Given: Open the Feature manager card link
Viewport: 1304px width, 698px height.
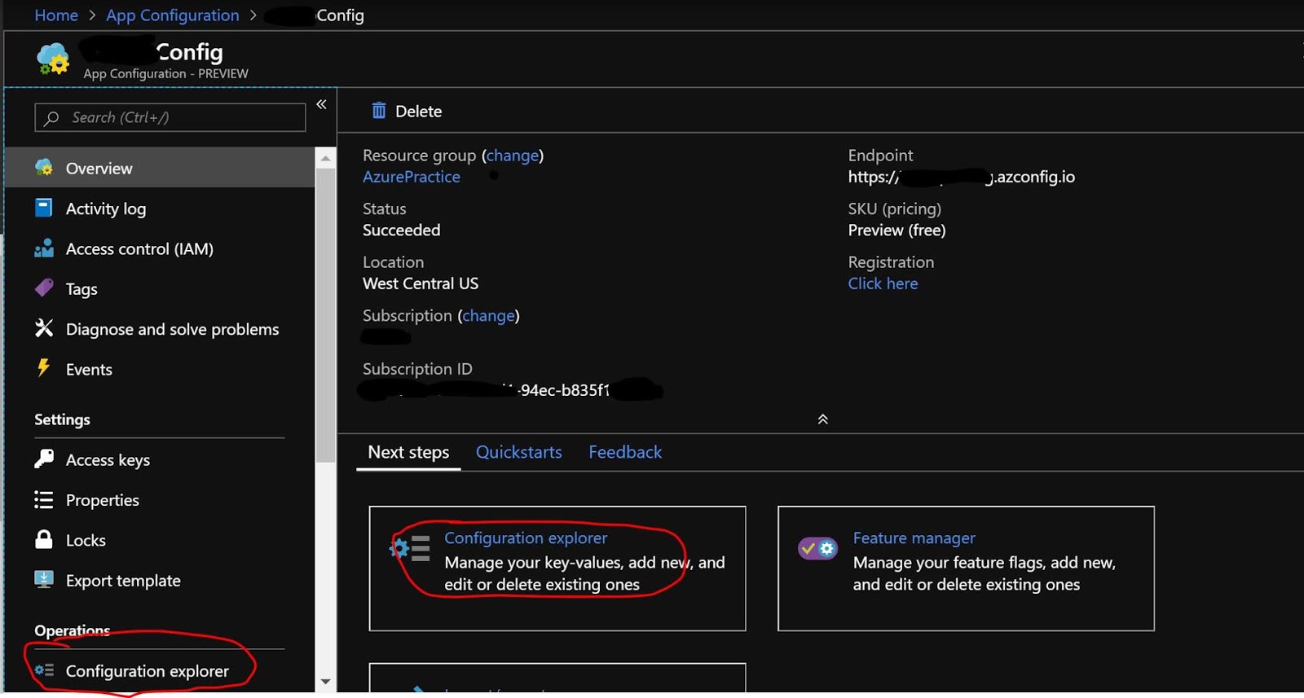Looking at the screenshot, I should (914, 538).
